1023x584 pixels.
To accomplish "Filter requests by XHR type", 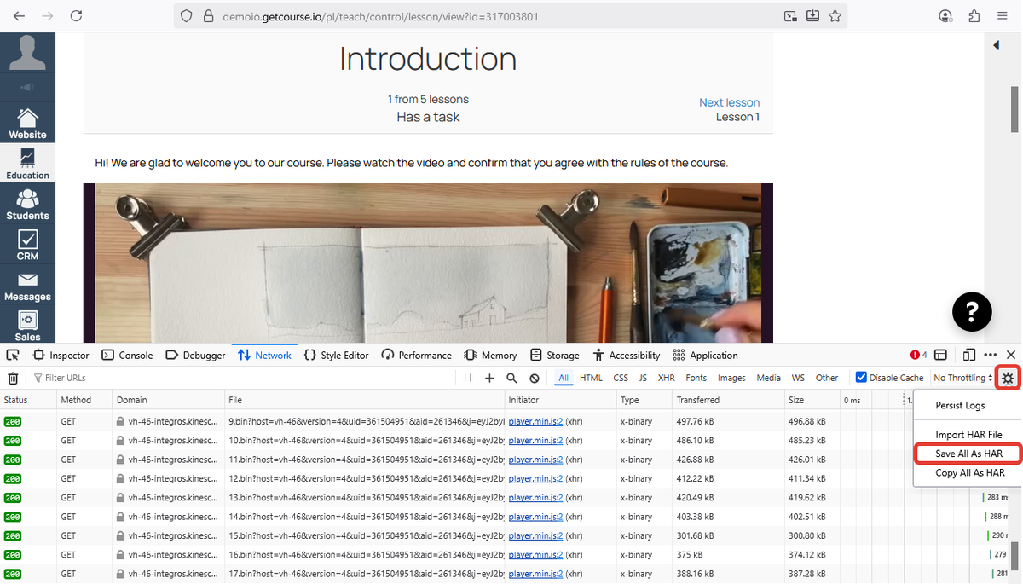I will (x=666, y=378).
